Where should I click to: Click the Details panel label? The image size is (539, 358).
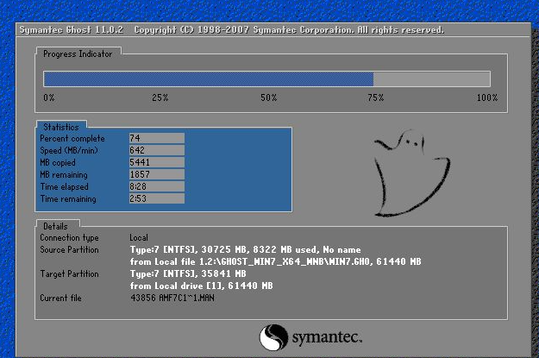(x=55, y=226)
